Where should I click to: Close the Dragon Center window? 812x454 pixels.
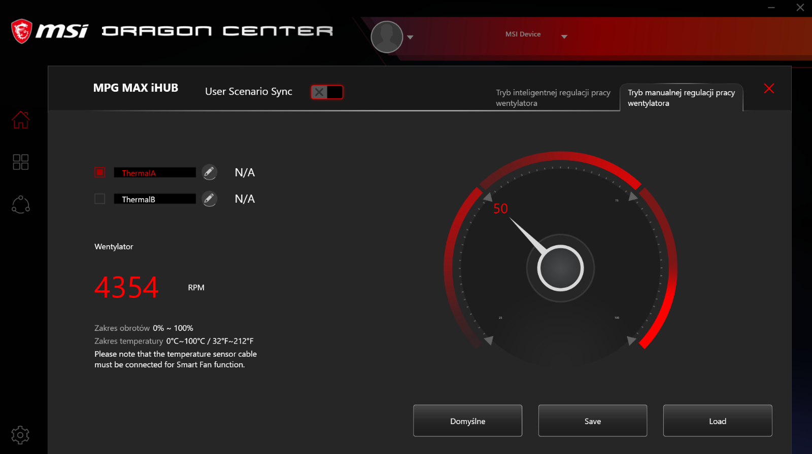[800, 8]
